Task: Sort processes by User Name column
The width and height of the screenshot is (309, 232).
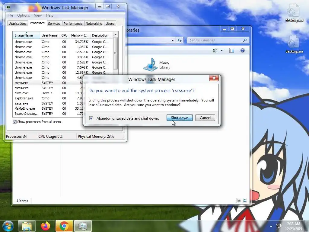Action: coord(49,35)
